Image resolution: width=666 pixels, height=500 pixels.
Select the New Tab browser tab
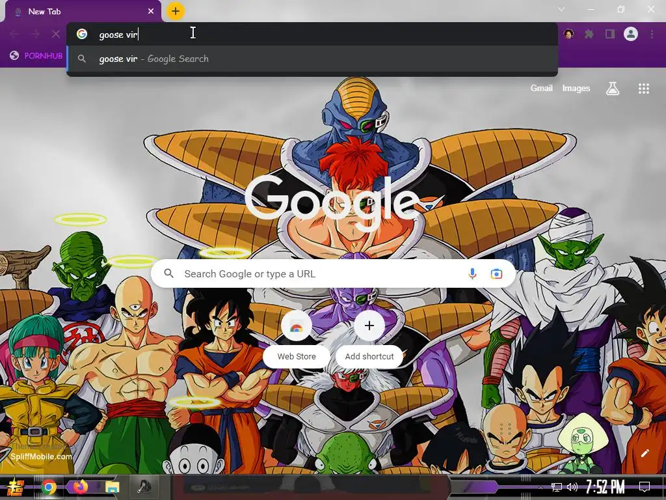tap(83, 12)
